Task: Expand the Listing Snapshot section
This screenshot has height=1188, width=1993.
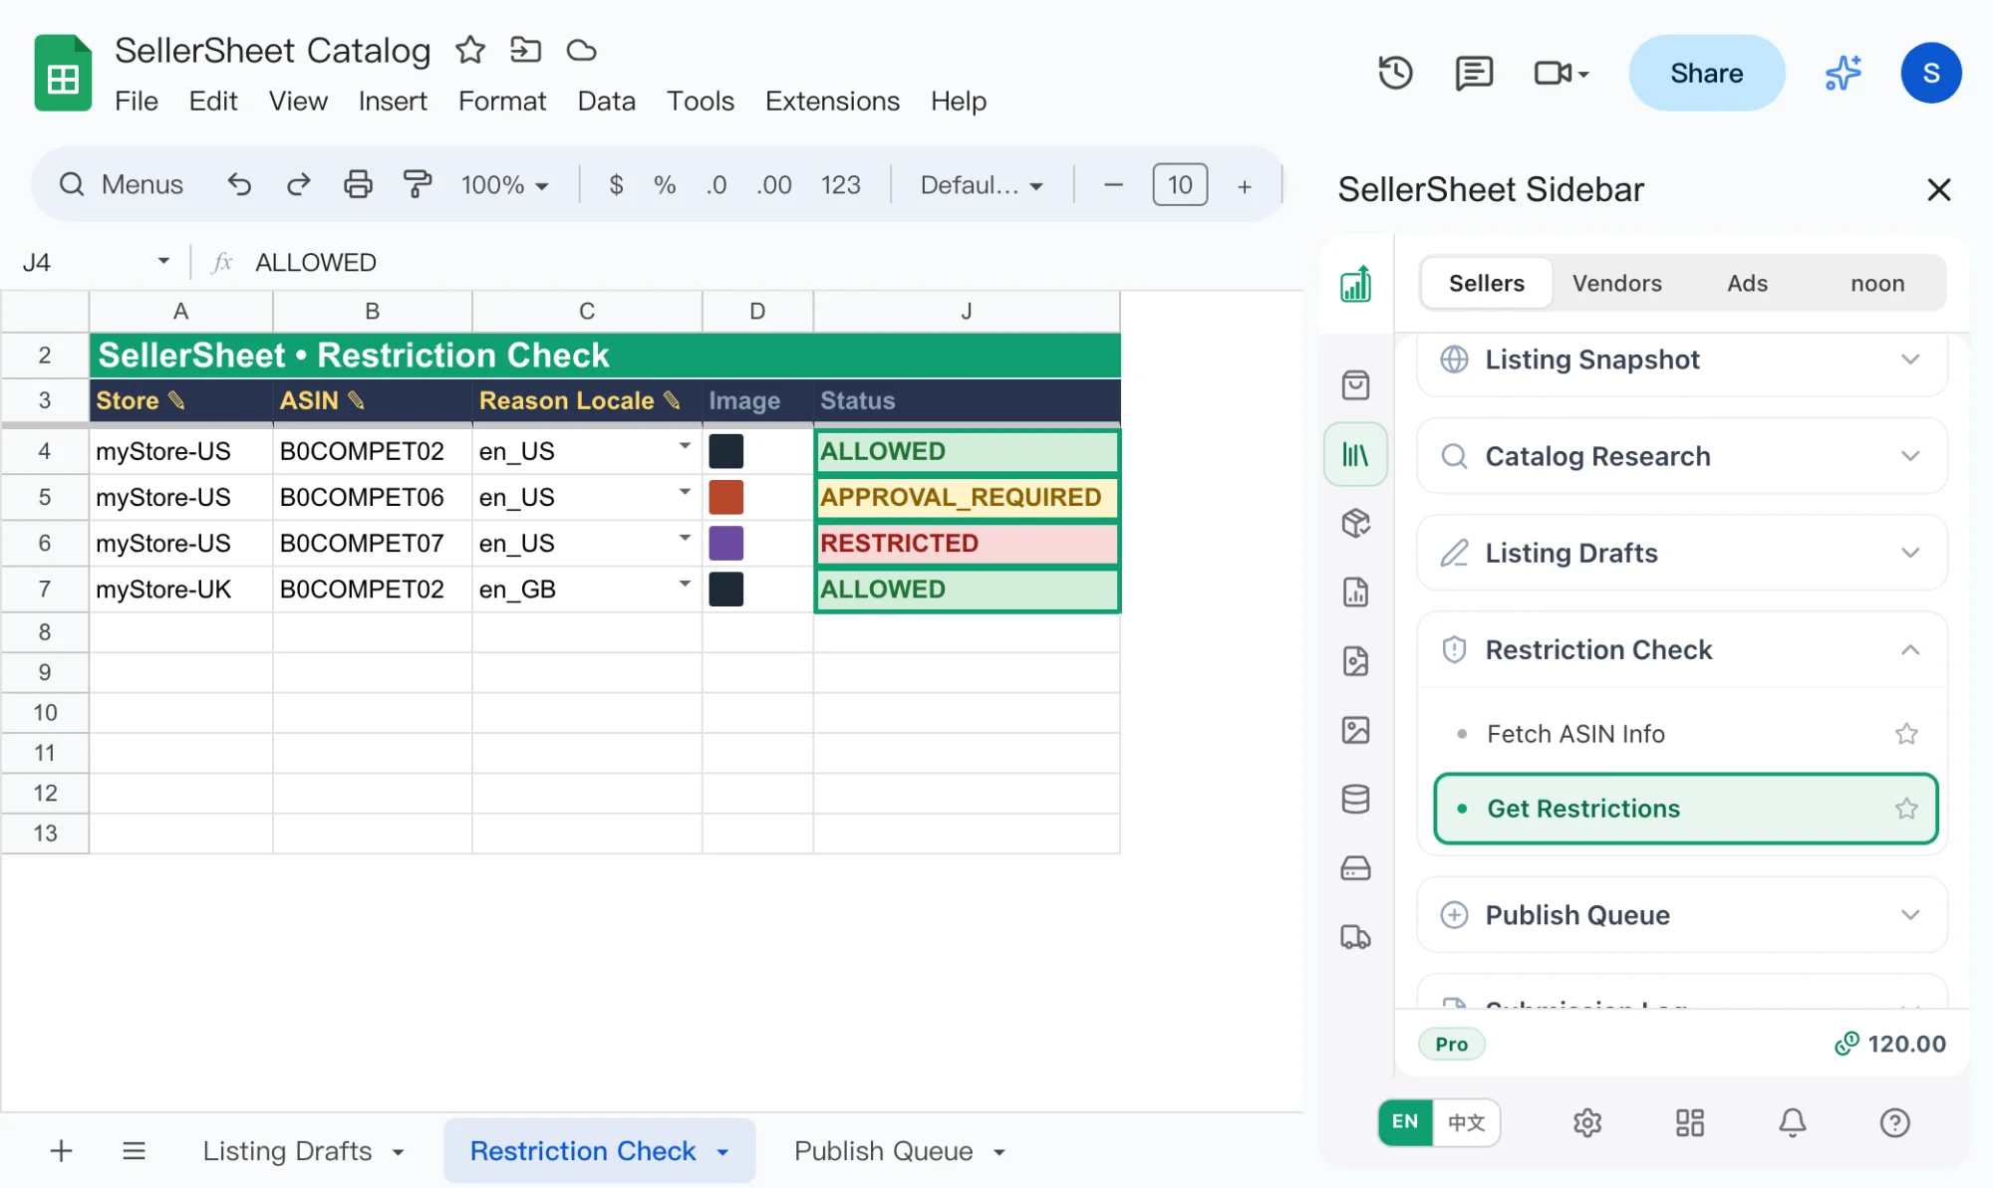Action: [x=1682, y=359]
